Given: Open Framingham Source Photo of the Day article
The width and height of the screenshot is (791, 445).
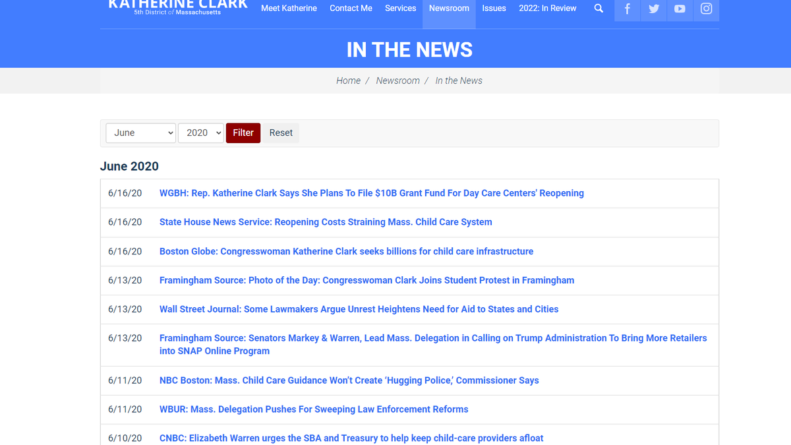Looking at the screenshot, I should click(x=366, y=280).
